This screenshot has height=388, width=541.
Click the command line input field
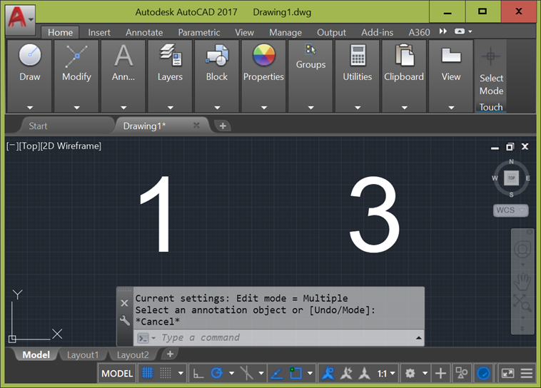(x=285, y=337)
